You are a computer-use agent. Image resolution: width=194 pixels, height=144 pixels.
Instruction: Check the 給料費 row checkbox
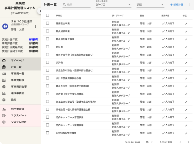click(48, 47)
